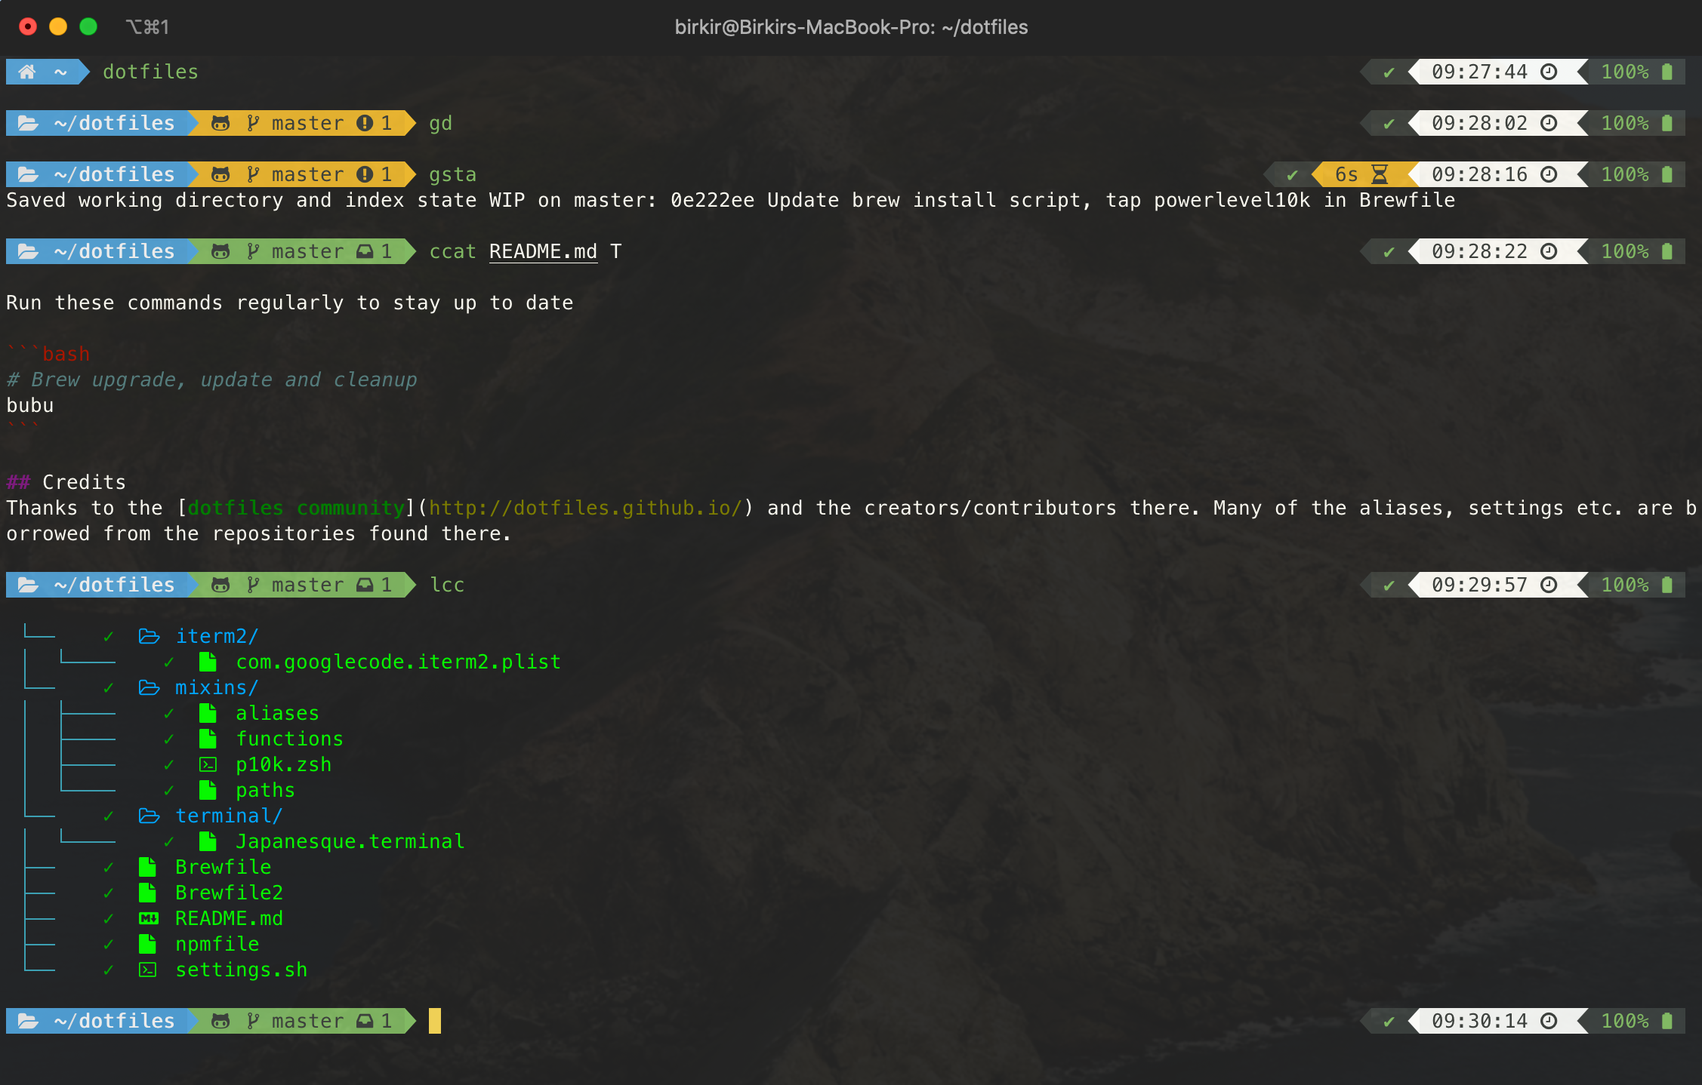Expand the iterm2/ folder in tree

click(x=217, y=636)
